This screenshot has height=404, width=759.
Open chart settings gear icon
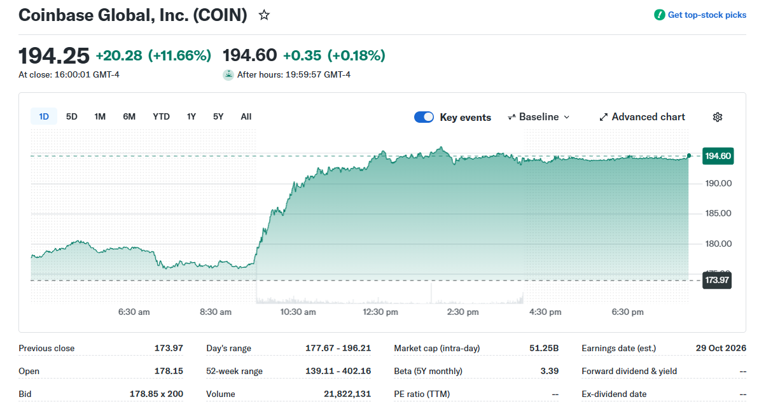click(x=718, y=117)
